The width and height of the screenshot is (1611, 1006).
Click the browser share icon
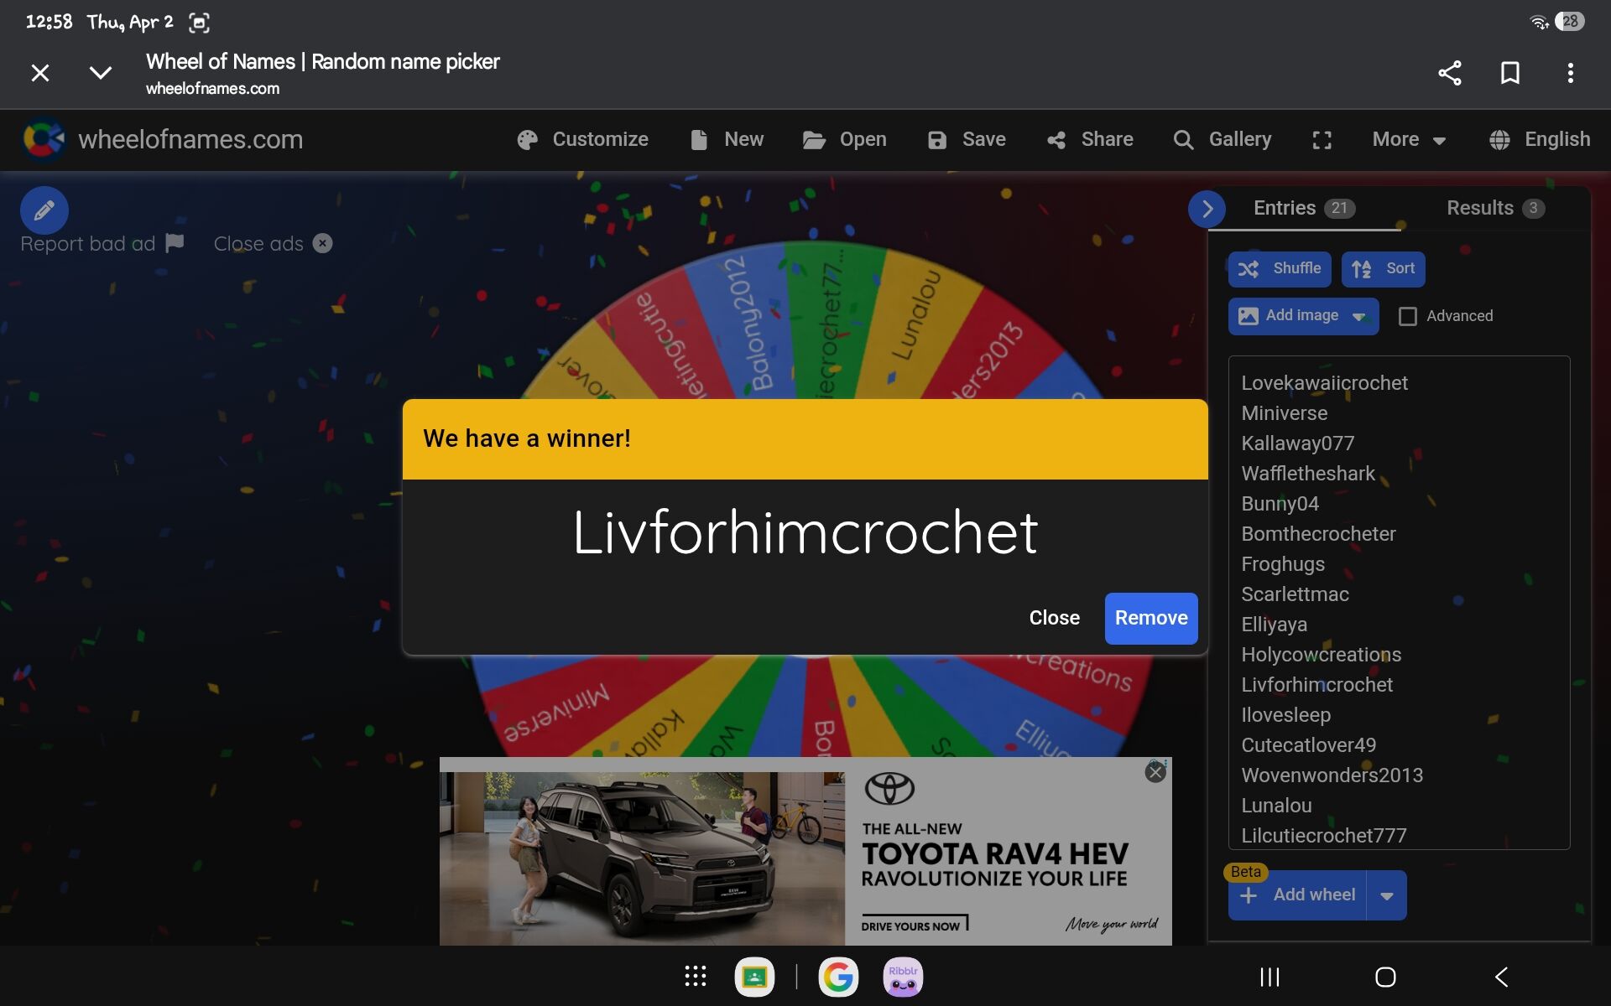[x=1449, y=73]
